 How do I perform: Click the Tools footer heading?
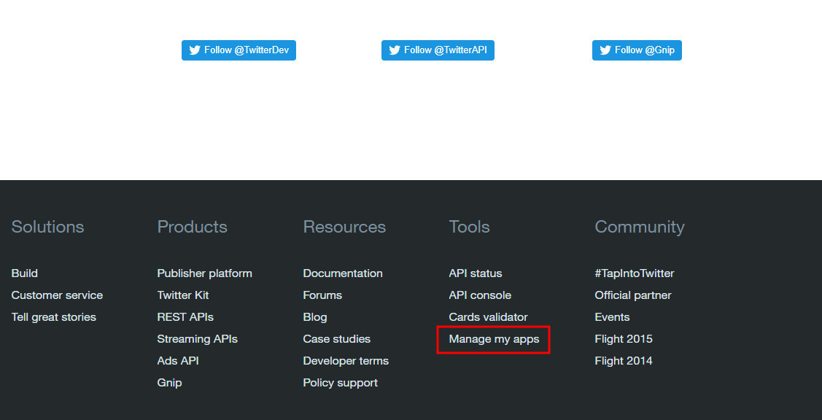(470, 227)
